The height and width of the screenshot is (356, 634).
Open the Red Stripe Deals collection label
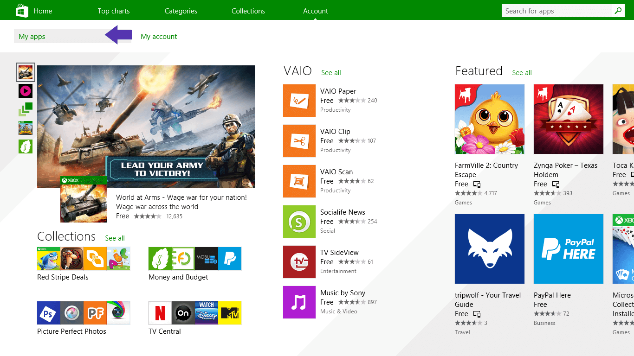pyautogui.click(x=63, y=277)
